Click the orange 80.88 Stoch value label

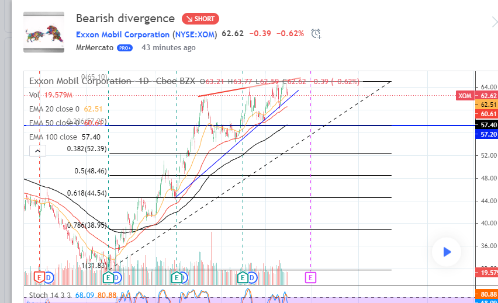pyautogui.click(x=487, y=294)
